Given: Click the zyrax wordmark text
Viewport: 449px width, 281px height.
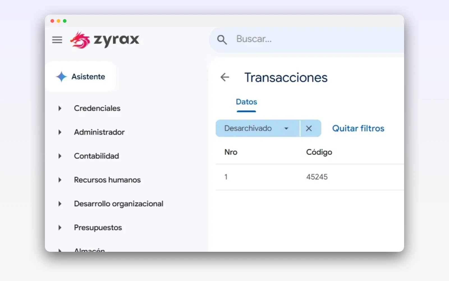Looking at the screenshot, I should point(116,40).
